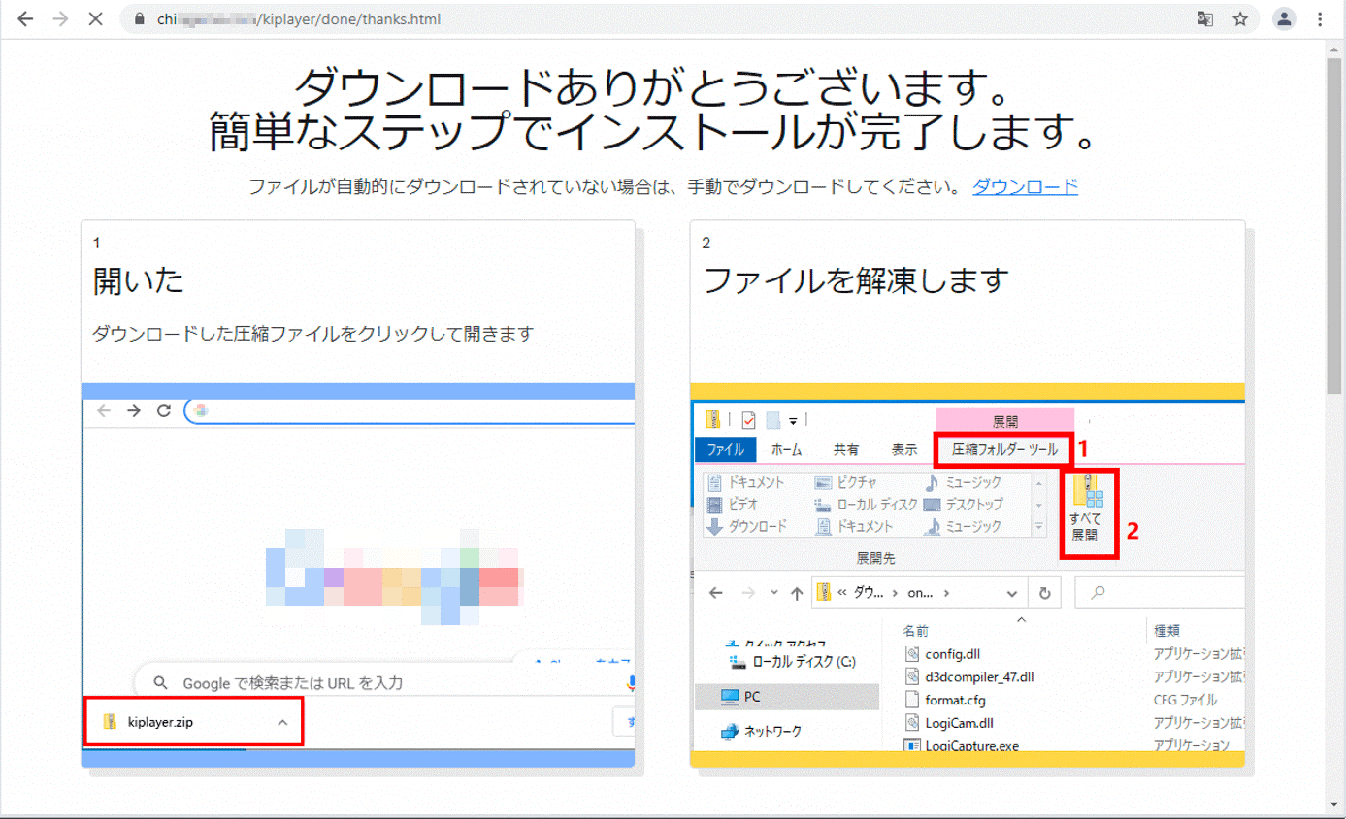The height and width of the screenshot is (819, 1346).
Task: Open Chrome three-dot menu
Action: tap(1321, 19)
